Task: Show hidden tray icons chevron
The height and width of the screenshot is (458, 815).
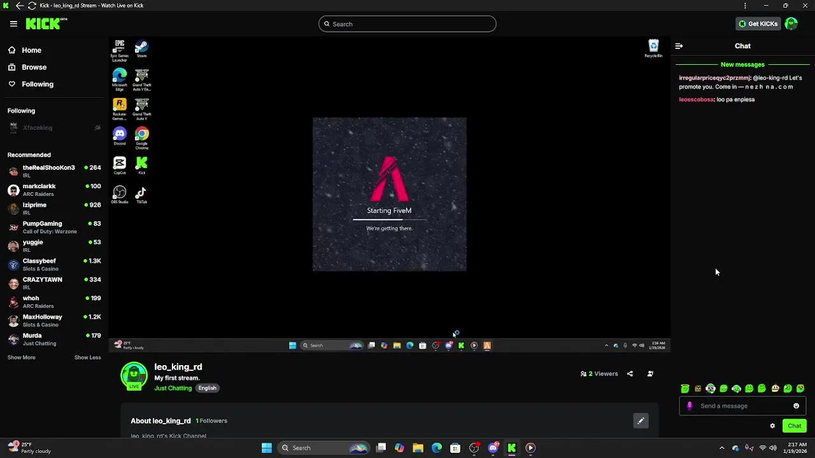Action: tap(721, 448)
